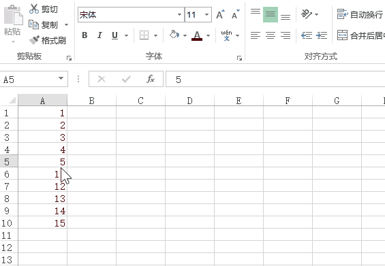Click the 剪切 cut label

[x=50, y=9]
